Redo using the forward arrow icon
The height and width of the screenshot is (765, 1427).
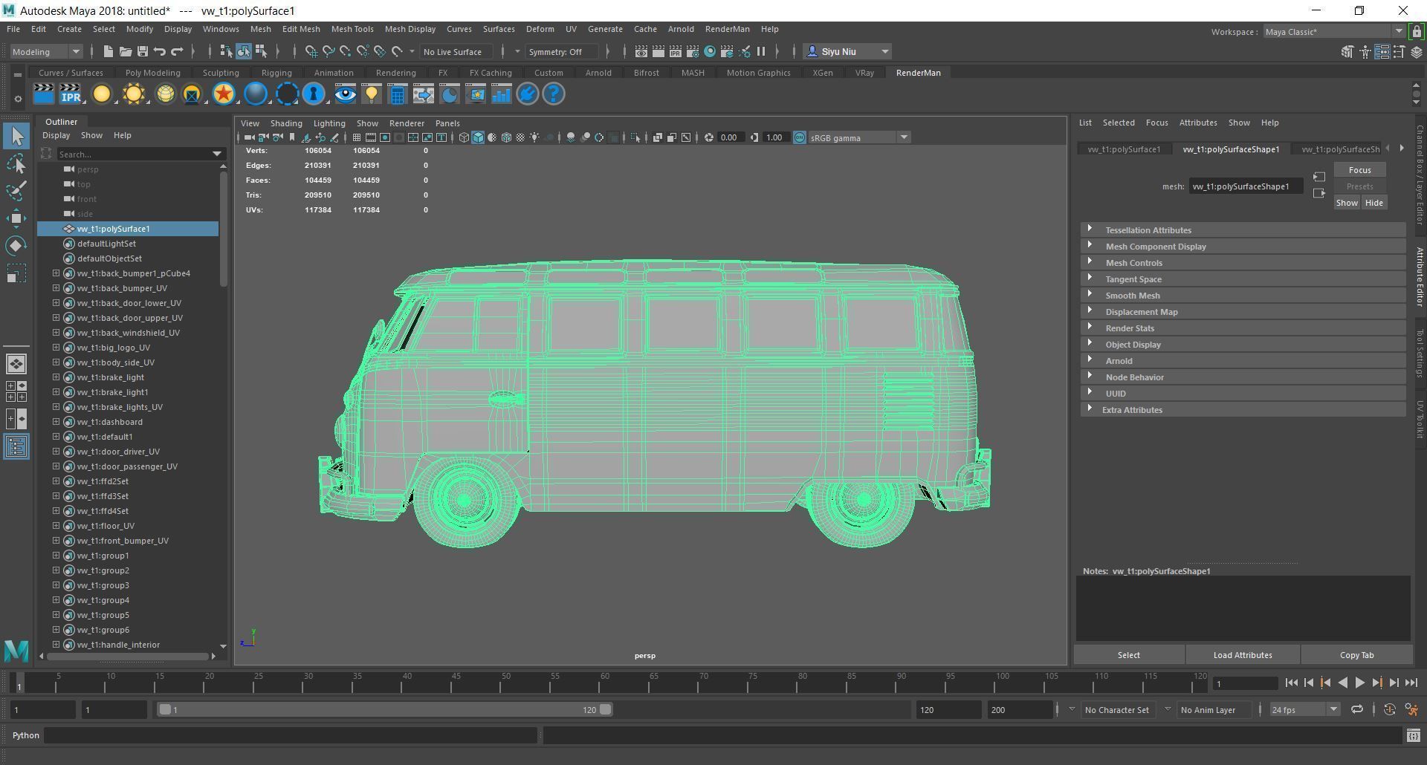click(177, 51)
